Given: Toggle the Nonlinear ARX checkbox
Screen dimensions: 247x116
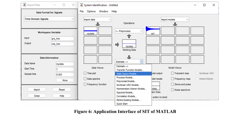Looking at the screenshot, I should click(197, 73).
